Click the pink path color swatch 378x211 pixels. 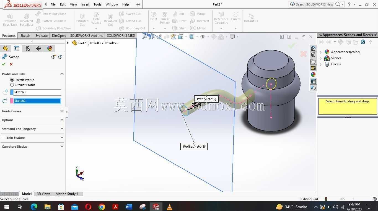(12, 101)
